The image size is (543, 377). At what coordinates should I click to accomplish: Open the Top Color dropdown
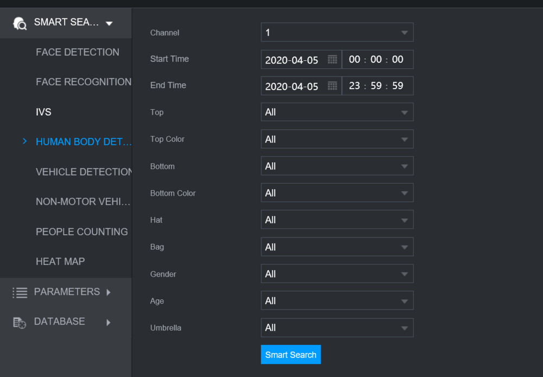pyautogui.click(x=337, y=140)
